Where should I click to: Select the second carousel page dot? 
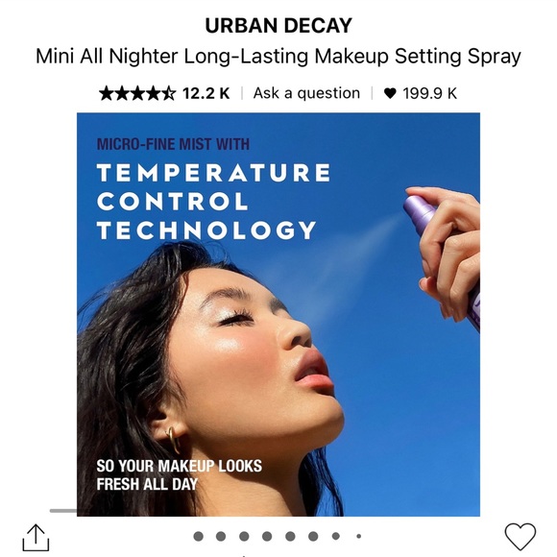[x=221, y=536]
